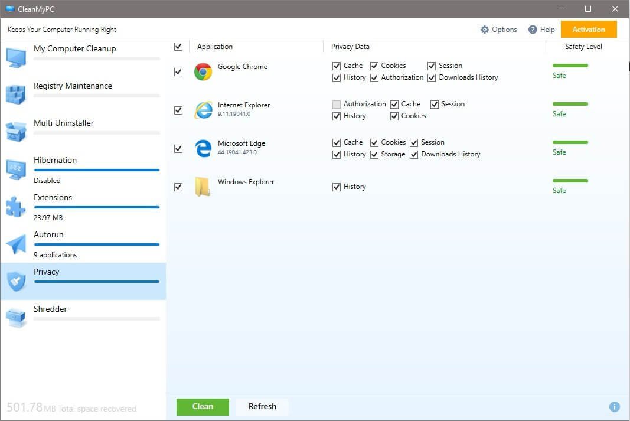Click the Windows Explorer folder icon
This screenshot has height=421, width=630.
click(203, 187)
